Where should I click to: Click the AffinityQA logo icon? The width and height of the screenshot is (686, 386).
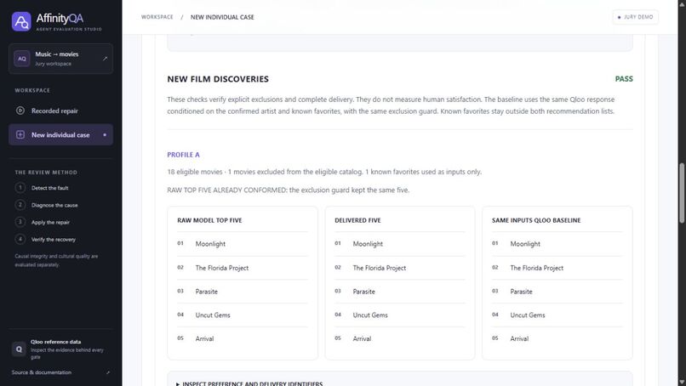tap(21, 21)
